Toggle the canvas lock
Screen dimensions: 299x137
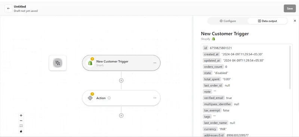(x=21, y=131)
